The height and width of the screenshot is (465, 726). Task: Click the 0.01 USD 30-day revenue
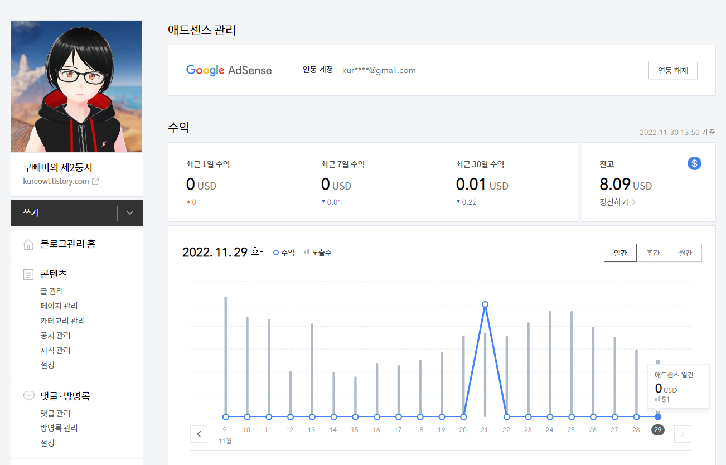482,184
